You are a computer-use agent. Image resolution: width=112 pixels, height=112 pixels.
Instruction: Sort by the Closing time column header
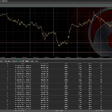point(45,64)
